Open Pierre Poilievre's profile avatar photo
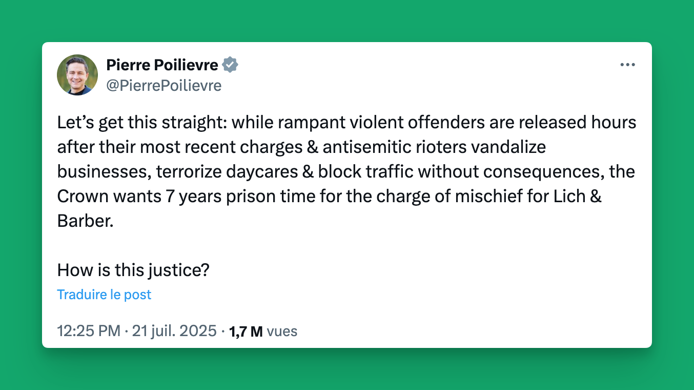The width and height of the screenshot is (694, 390). 77,75
